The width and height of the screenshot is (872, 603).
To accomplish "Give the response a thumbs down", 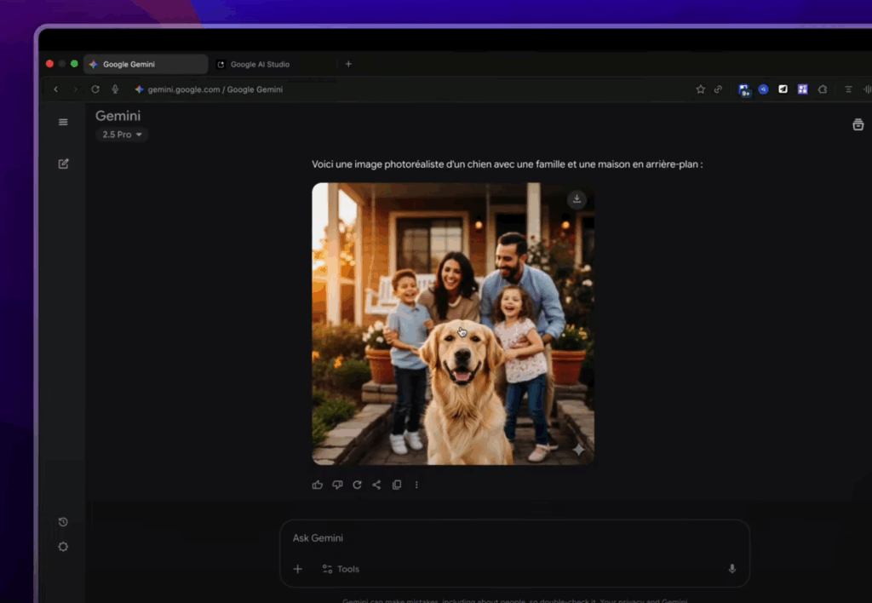I will 337,485.
